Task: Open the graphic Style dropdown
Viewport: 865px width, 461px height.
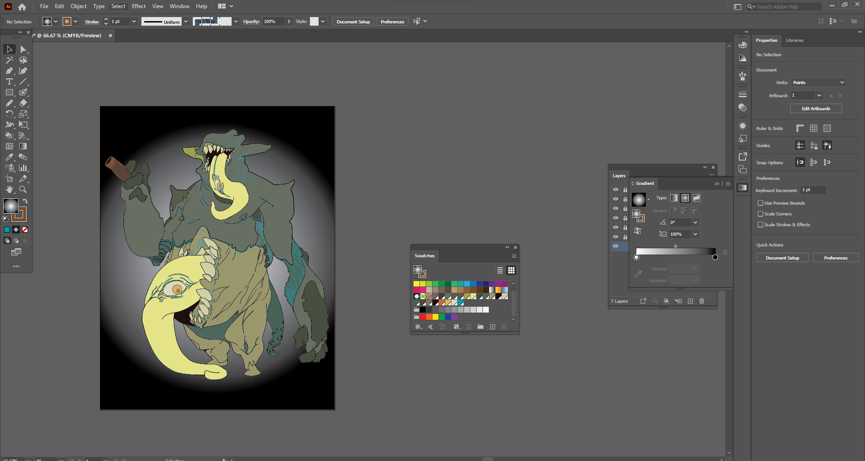Action: tap(323, 22)
